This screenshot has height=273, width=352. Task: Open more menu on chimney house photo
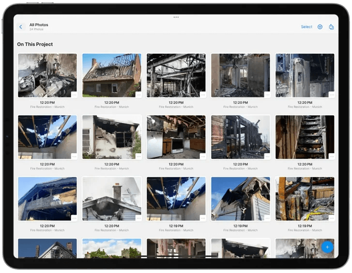pyautogui.click(x=138, y=218)
